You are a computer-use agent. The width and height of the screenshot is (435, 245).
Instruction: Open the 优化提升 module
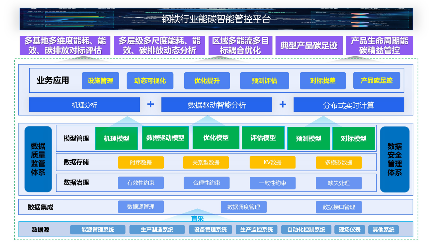[x=207, y=81]
